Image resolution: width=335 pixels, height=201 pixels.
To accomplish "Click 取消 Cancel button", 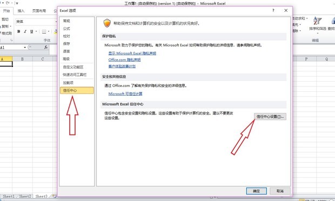I will coord(280,191).
